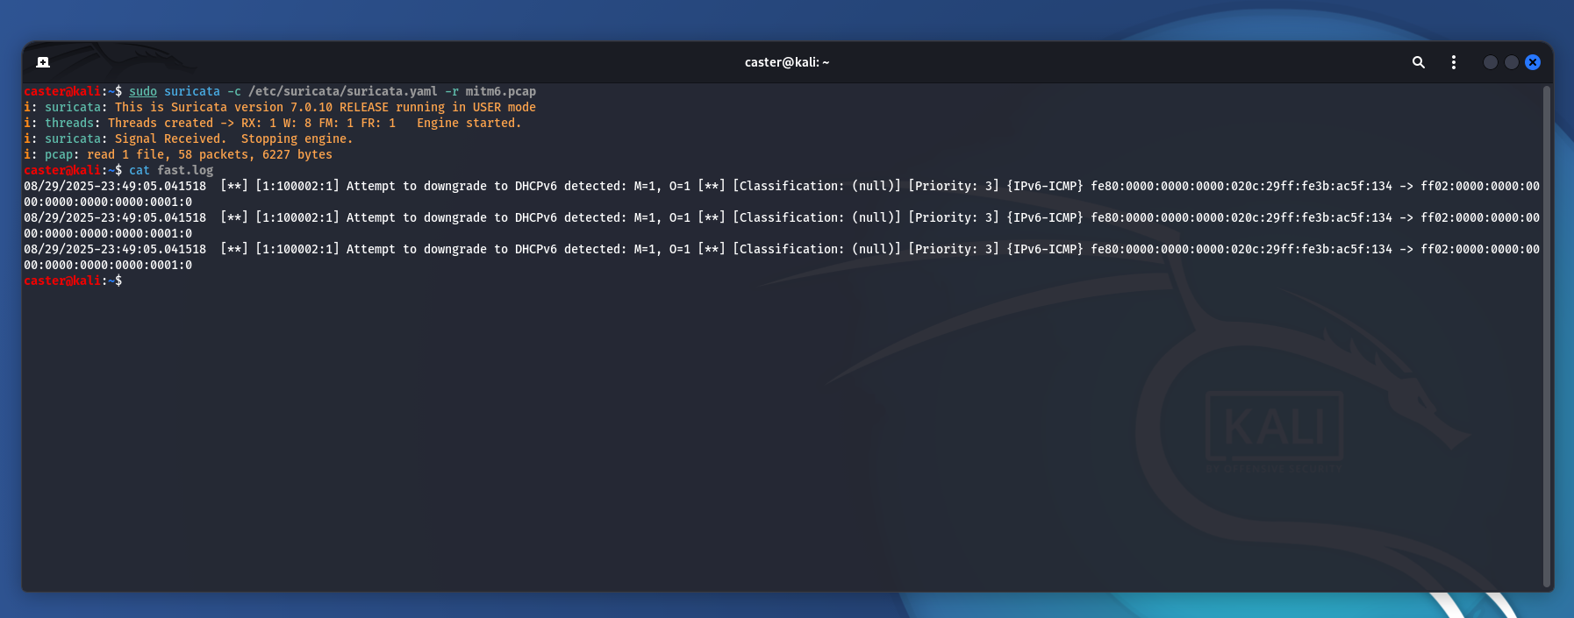Click the 'sudo' word in the first command
1574x618 pixels.
[143, 91]
